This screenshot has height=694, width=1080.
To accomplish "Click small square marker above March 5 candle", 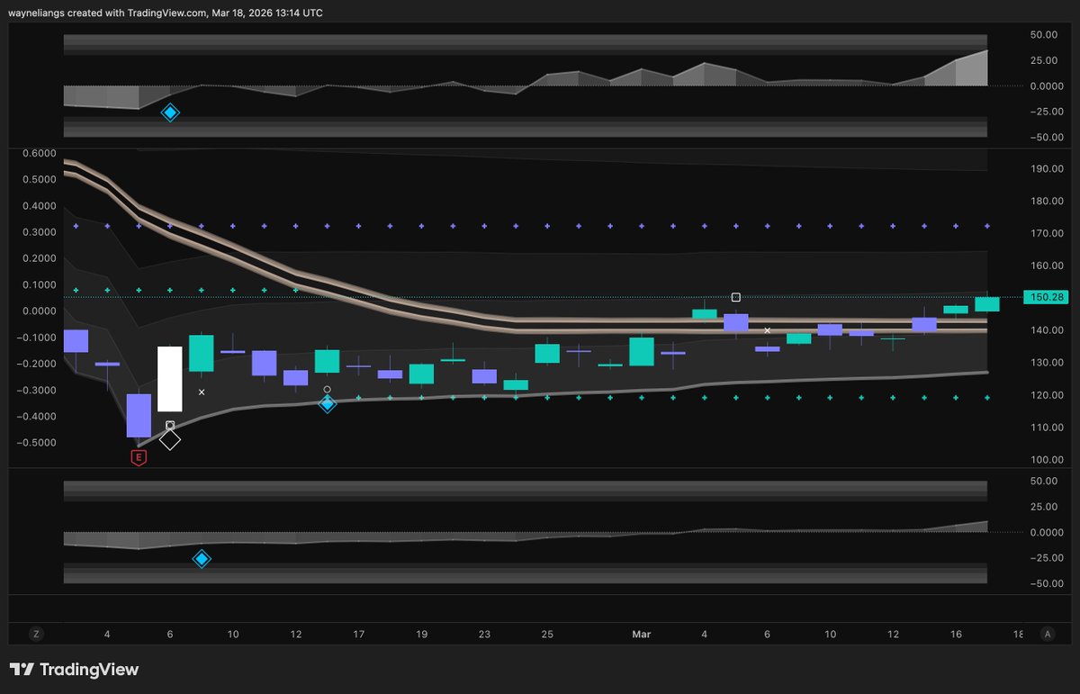I will 736,297.
